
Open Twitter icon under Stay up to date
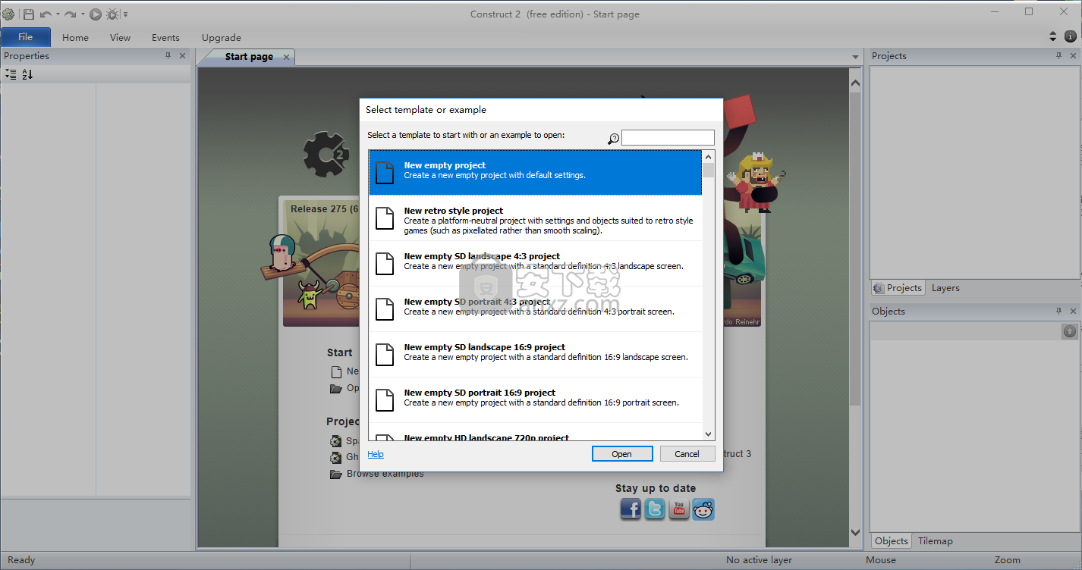pos(655,509)
